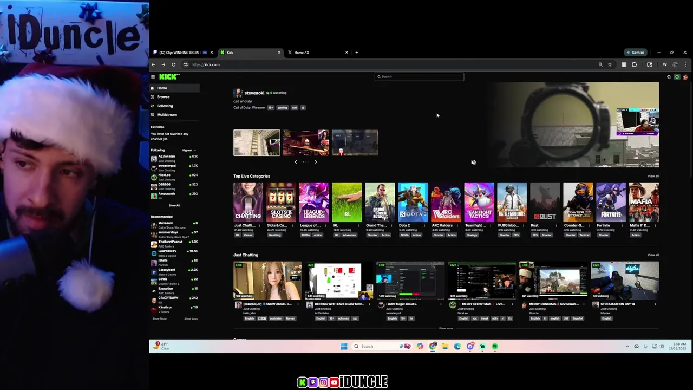This screenshot has height=390, width=693.
Task: Open Dota 2 category cover
Action: coord(413,203)
